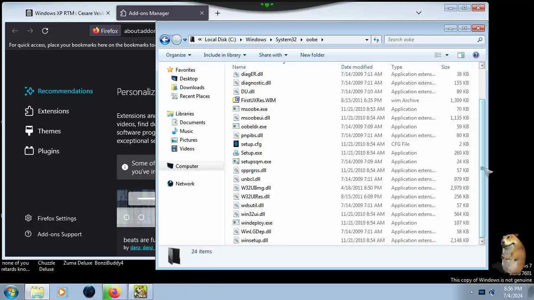
Task: Click the Change your view icon
Action: point(438,55)
